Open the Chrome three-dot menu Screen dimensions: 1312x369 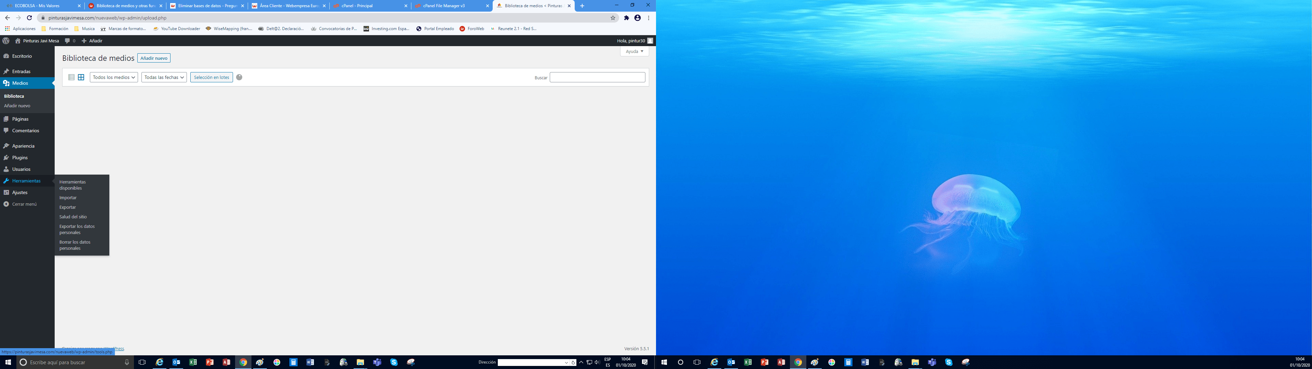(x=648, y=18)
